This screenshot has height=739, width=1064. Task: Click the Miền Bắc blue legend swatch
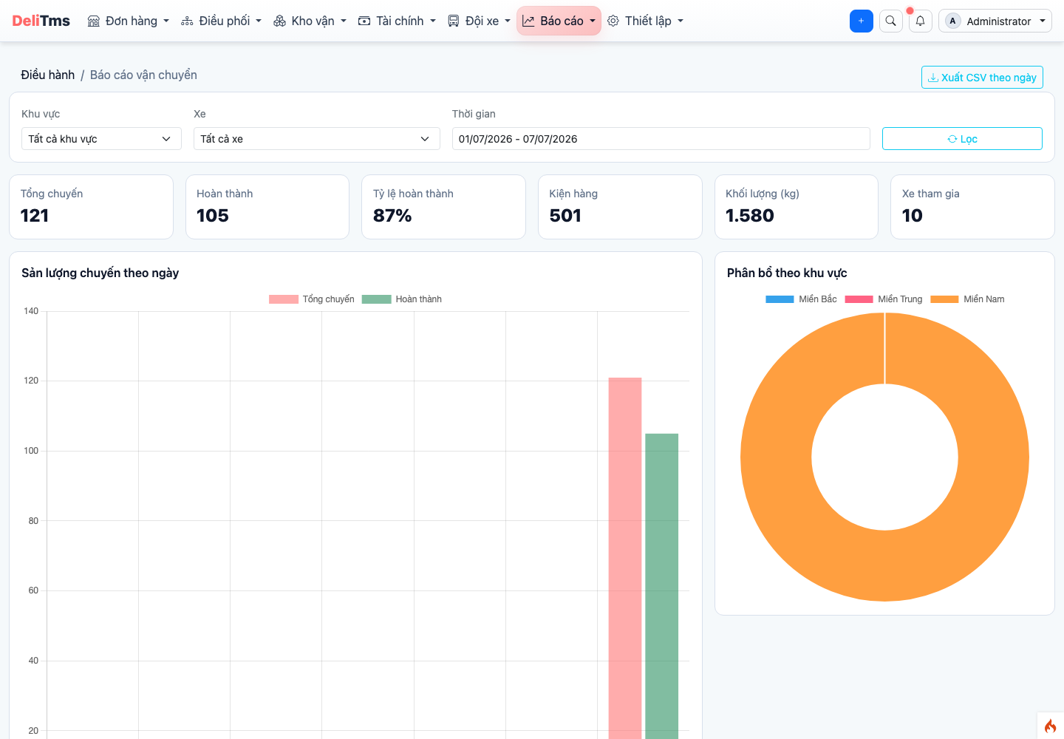pos(780,299)
